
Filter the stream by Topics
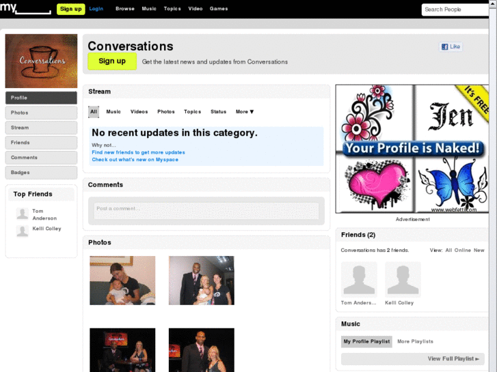click(192, 112)
